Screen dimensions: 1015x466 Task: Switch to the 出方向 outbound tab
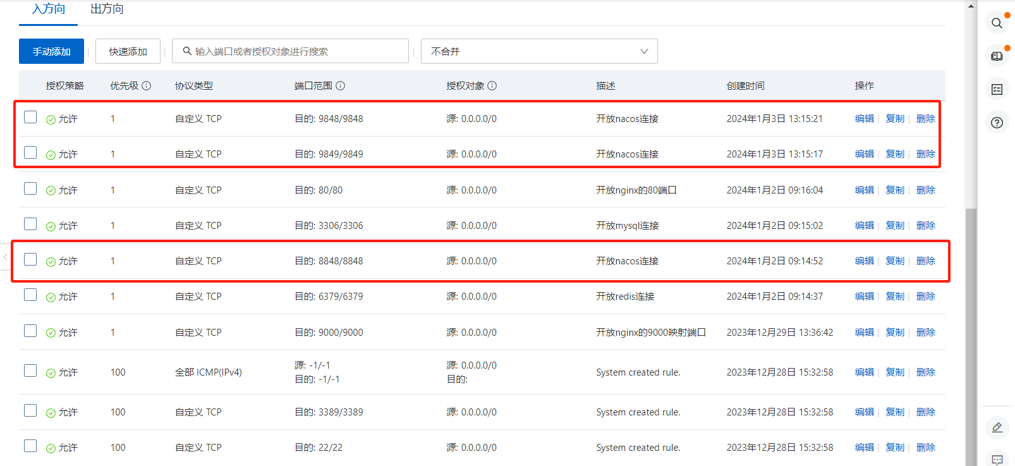coord(107,9)
